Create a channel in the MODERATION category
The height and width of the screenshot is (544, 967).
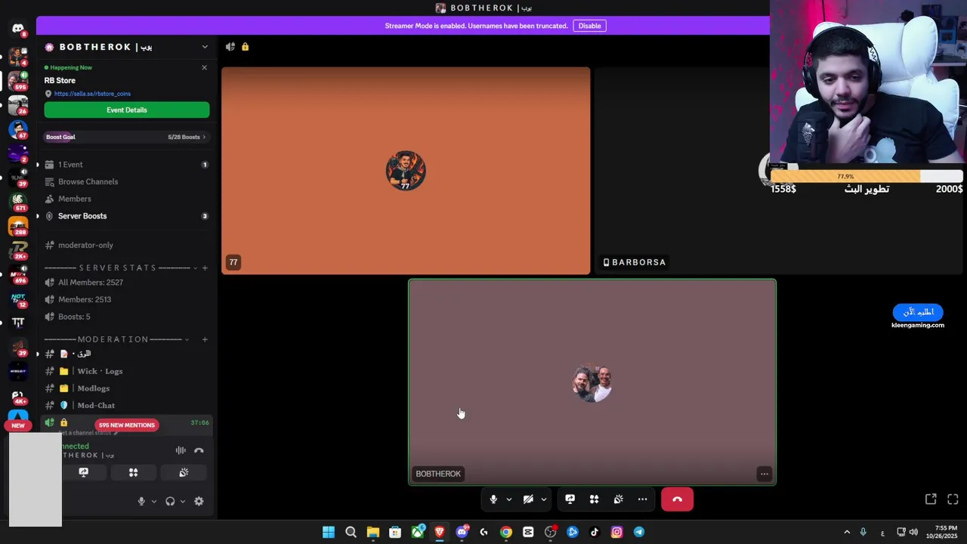tap(205, 339)
